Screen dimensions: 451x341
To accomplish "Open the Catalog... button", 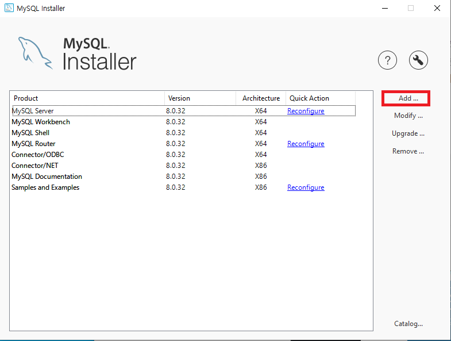I will point(408,324).
